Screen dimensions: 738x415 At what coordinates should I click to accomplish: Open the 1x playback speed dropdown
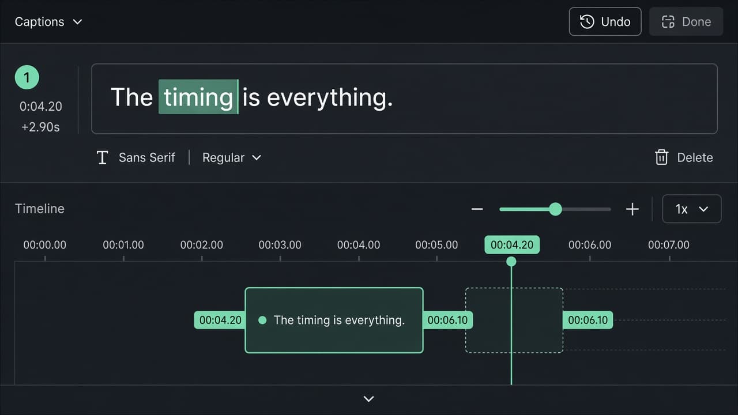pyautogui.click(x=692, y=209)
